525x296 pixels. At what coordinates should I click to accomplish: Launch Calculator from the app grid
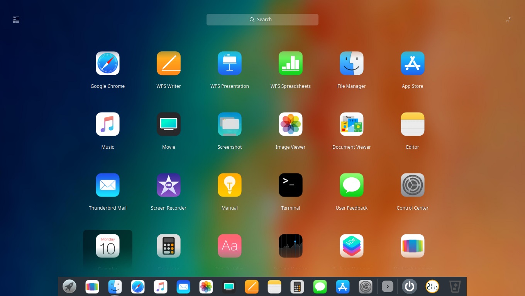tap(169, 246)
